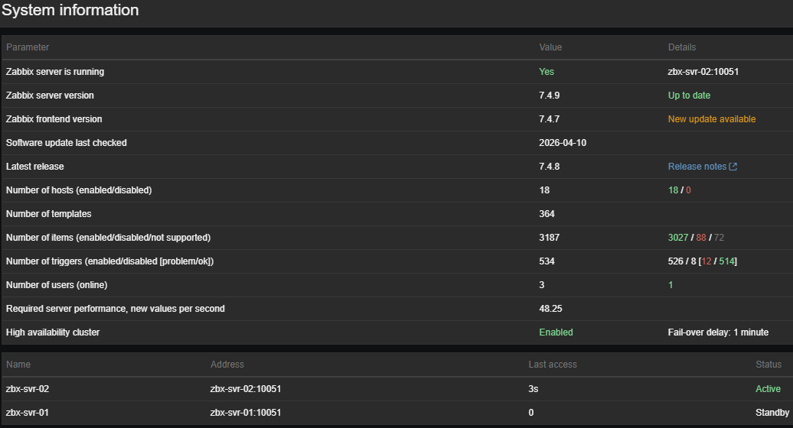This screenshot has width=793, height=428.
Task: Click the Name column header in cluster table
Action: 18,365
